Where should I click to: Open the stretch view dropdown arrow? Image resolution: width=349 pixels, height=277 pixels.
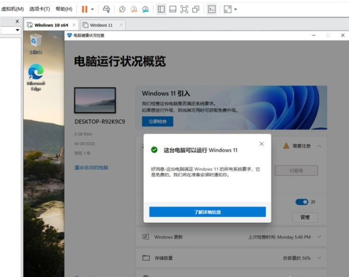tap(235, 9)
